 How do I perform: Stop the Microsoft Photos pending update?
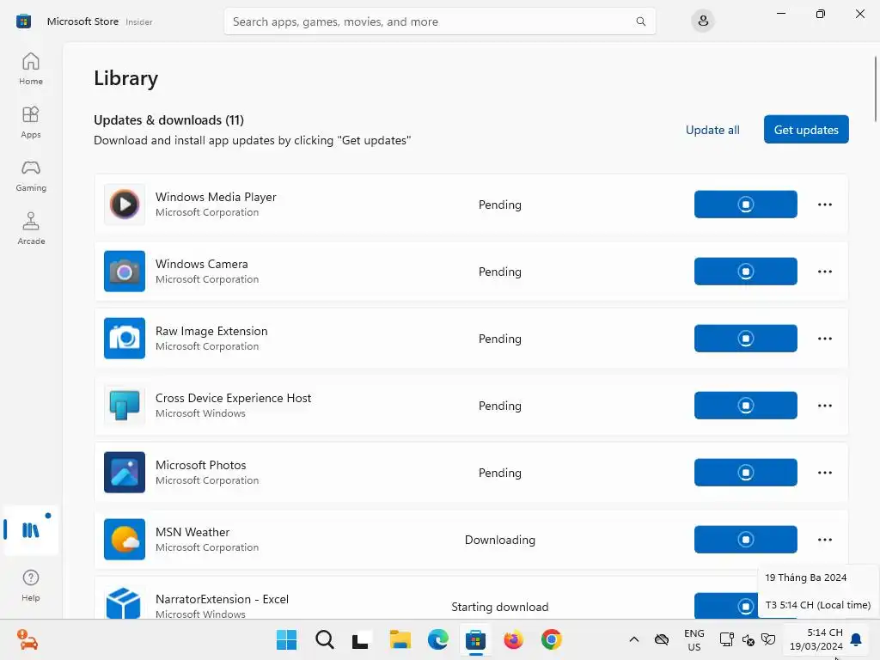pos(745,473)
